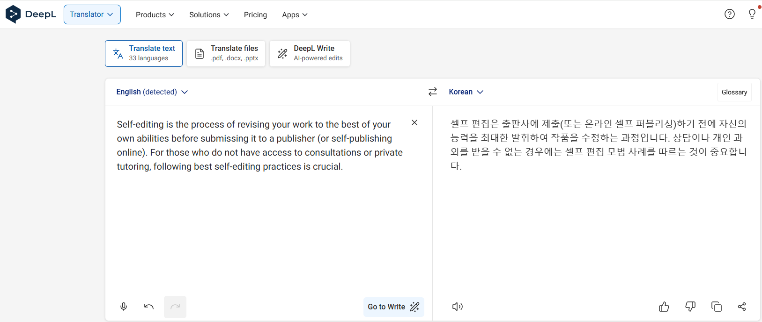Screen dimensions: 762x322
Task: Open the Korean target language dropdown
Action: pyautogui.click(x=466, y=92)
